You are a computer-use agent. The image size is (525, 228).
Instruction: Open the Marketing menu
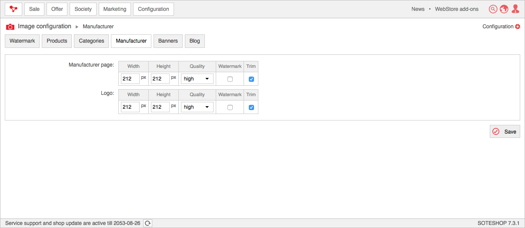tap(115, 9)
